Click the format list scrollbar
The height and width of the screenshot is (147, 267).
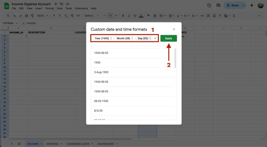(x=175, y=58)
